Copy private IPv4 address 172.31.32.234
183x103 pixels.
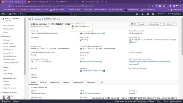coord(130,33)
